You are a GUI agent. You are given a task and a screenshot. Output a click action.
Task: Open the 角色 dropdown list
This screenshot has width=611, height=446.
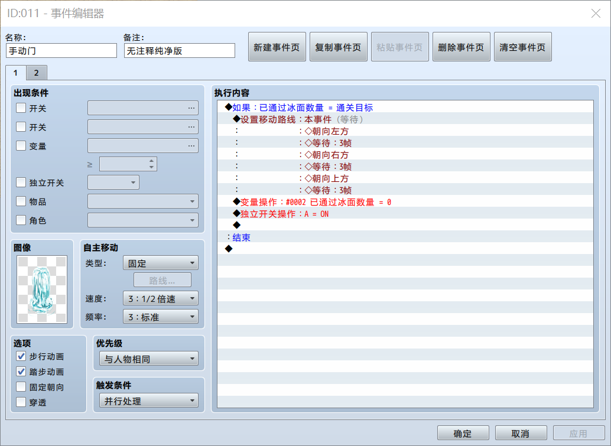143,220
